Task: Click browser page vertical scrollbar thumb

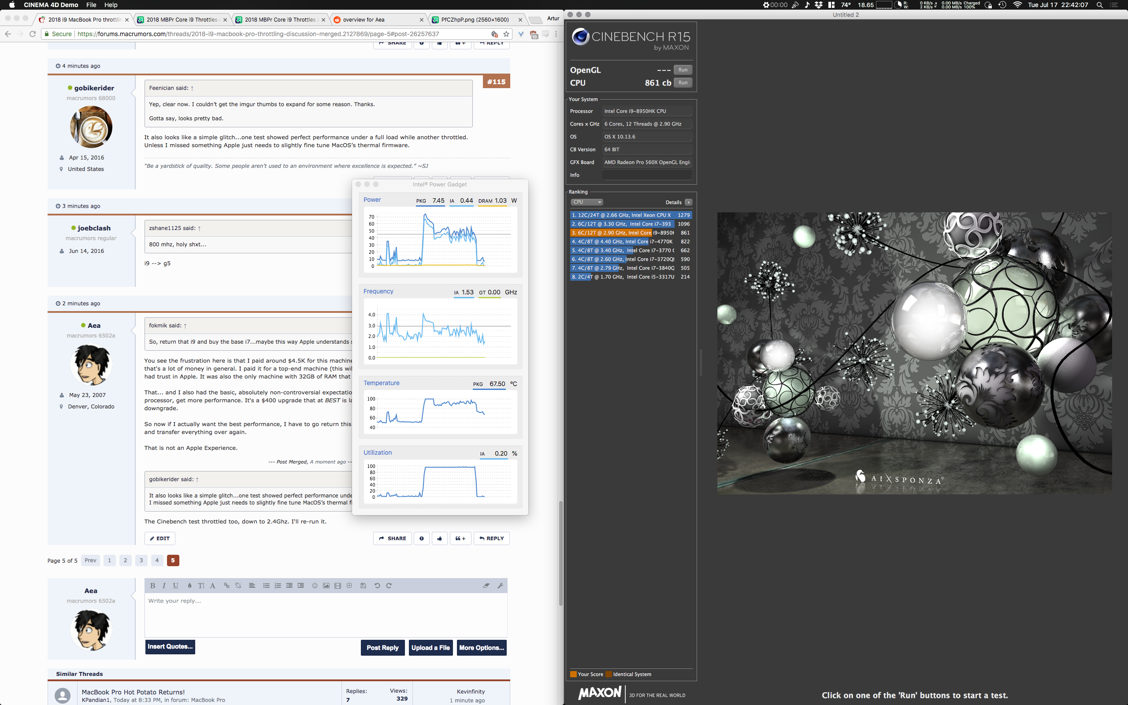Action: pos(561,553)
